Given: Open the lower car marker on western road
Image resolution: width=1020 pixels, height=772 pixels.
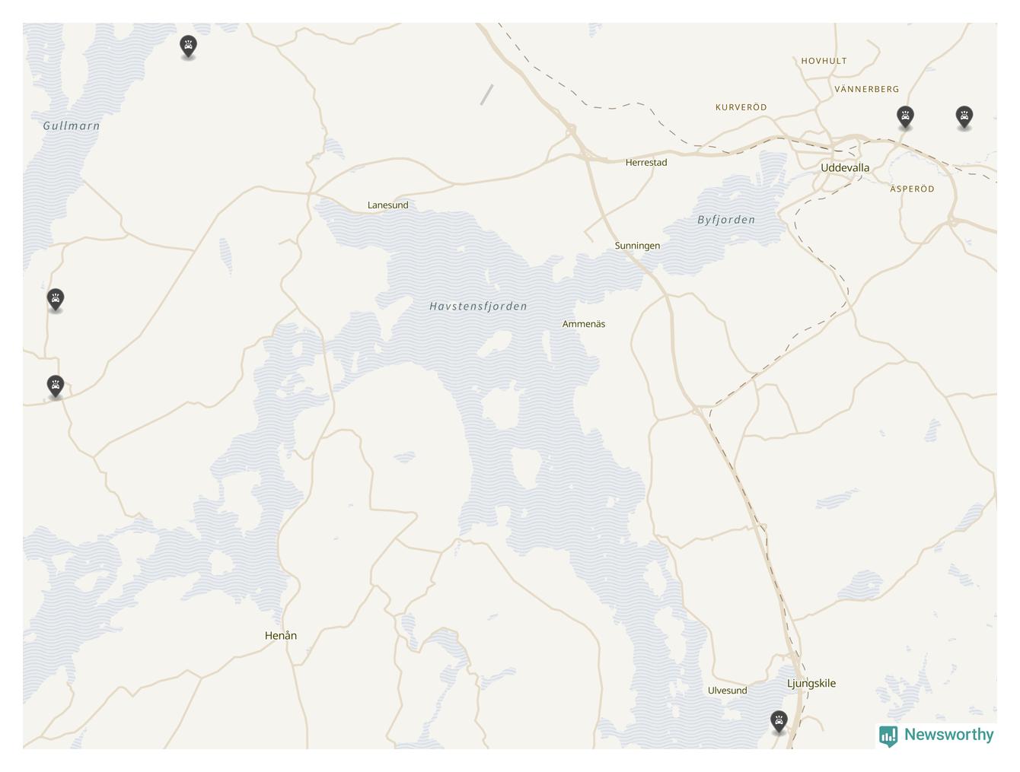Looking at the screenshot, I should click(56, 386).
